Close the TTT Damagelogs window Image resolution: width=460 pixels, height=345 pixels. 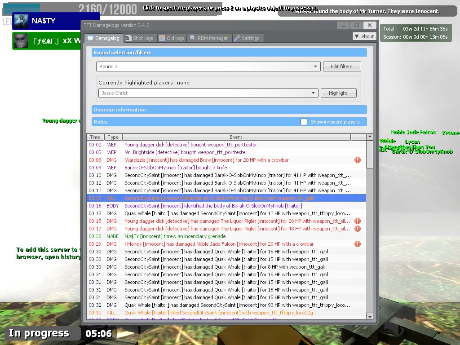(x=370, y=25)
